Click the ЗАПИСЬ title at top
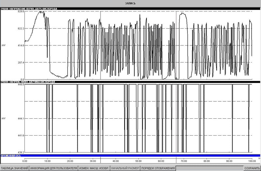261x171 pixels. [130, 3]
